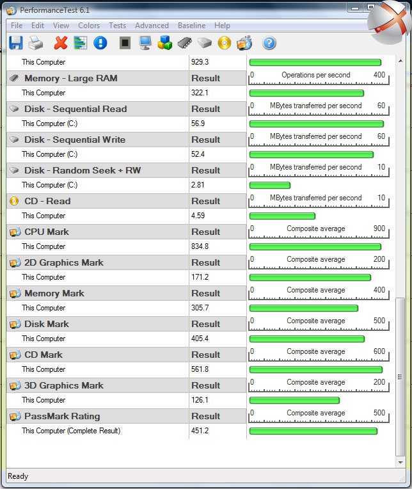Click the PassMark Rating green result bar
Screen dimensions: 412x489
coord(313,431)
